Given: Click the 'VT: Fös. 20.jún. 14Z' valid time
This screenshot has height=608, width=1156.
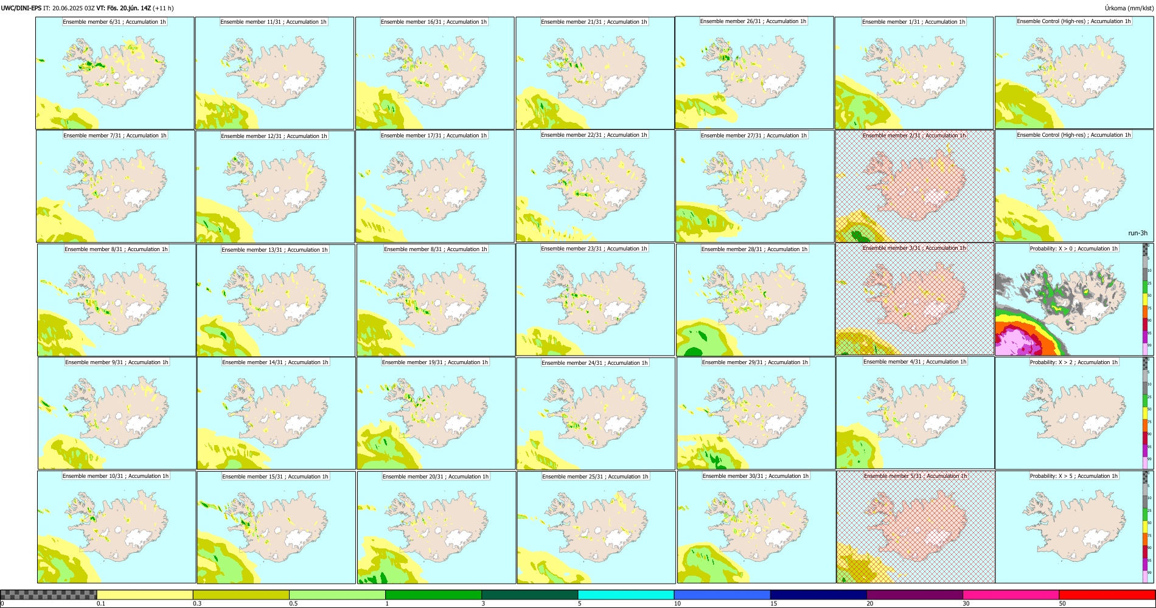Looking at the screenshot, I should (x=124, y=8).
